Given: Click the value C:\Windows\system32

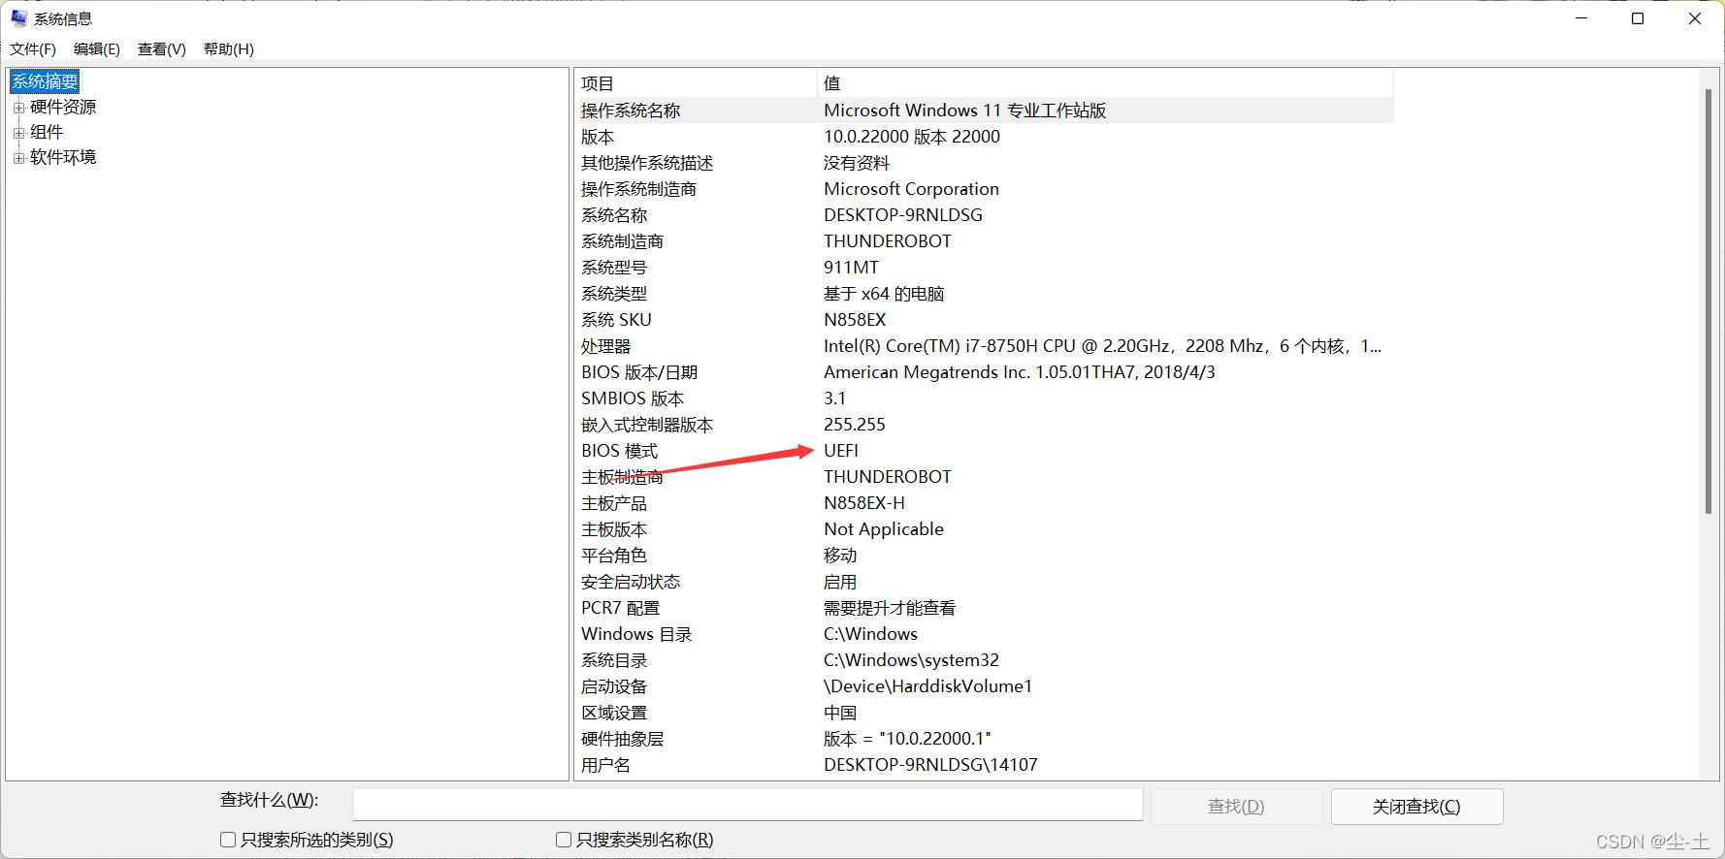Looking at the screenshot, I should pyautogui.click(x=911, y=660).
